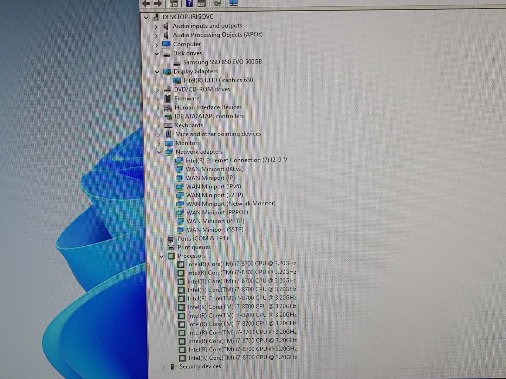Click the Security devices category icon
Screen dimensions: 506x379
point(173,367)
